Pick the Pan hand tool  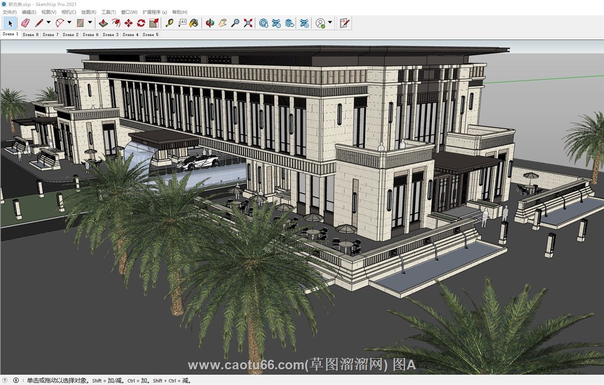[x=222, y=23]
